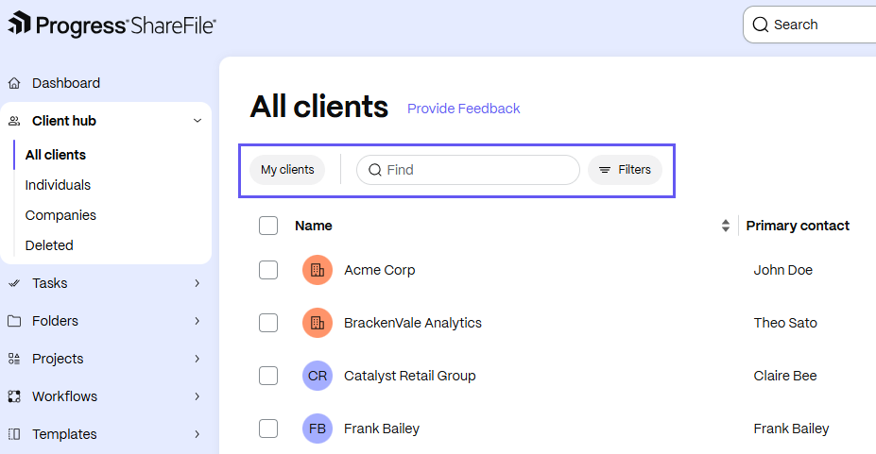Viewport: 876px width, 454px height.
Task: Open the Deleted clients list
Action: pos(49,245)
